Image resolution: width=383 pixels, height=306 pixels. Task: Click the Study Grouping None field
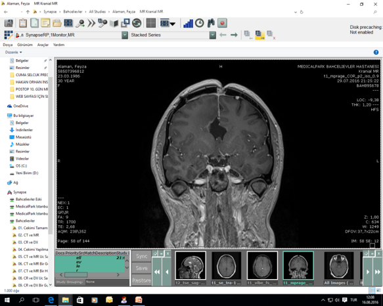click(107, 282)
